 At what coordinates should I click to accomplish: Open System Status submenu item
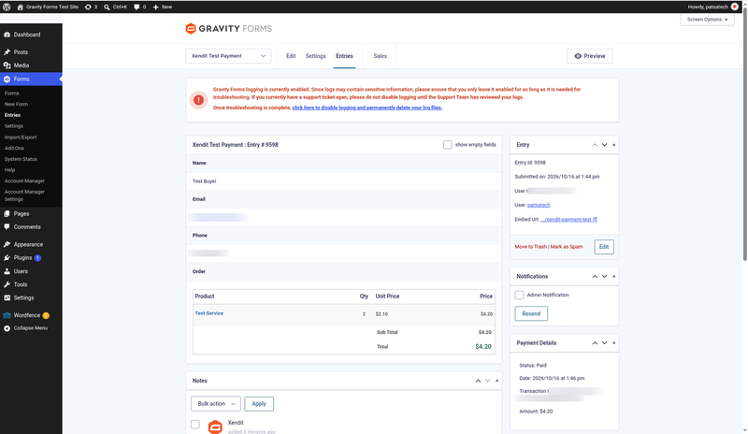[x=21, y=159]
